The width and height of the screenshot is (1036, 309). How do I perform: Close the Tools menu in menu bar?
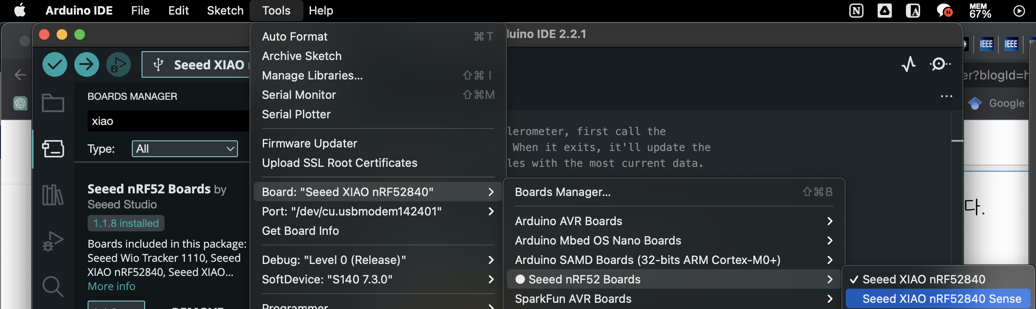(x=276, y=11)
